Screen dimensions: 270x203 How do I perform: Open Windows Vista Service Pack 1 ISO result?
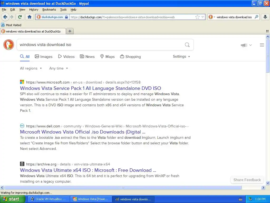91,88
